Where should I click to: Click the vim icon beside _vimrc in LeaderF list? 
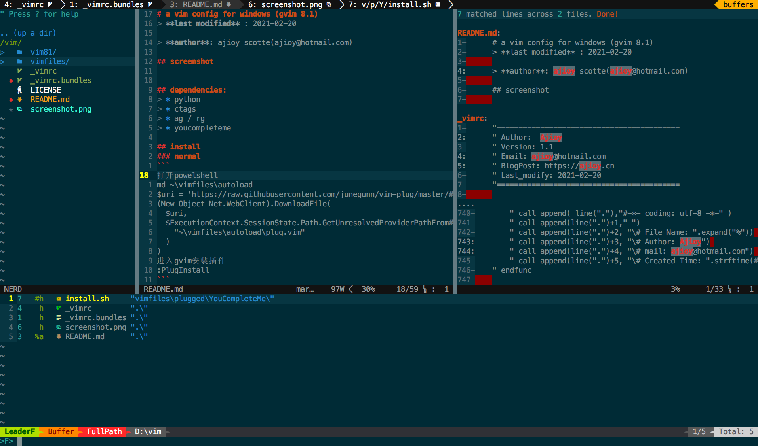pyautogui.click(x=59, y=308)
